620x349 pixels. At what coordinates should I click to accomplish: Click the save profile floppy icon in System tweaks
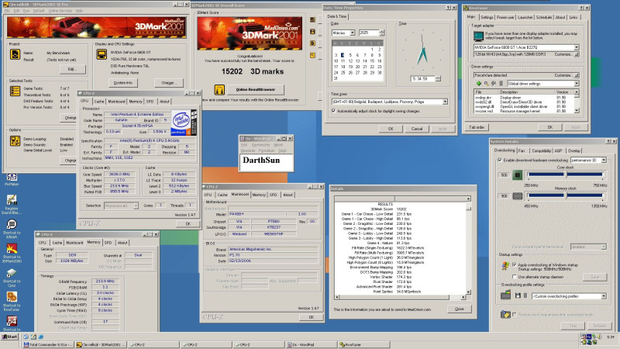click(x=518, y=295)
